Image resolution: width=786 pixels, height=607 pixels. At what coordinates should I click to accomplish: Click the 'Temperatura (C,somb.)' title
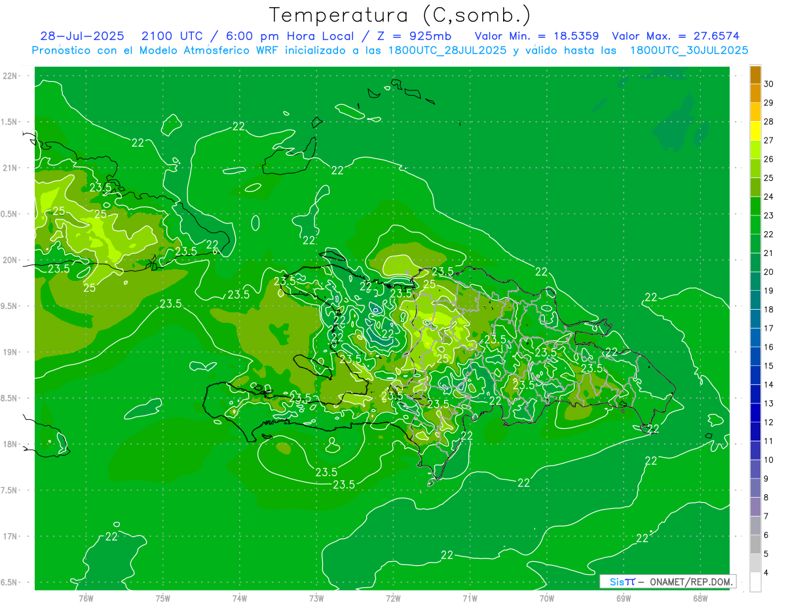(400, 14)
